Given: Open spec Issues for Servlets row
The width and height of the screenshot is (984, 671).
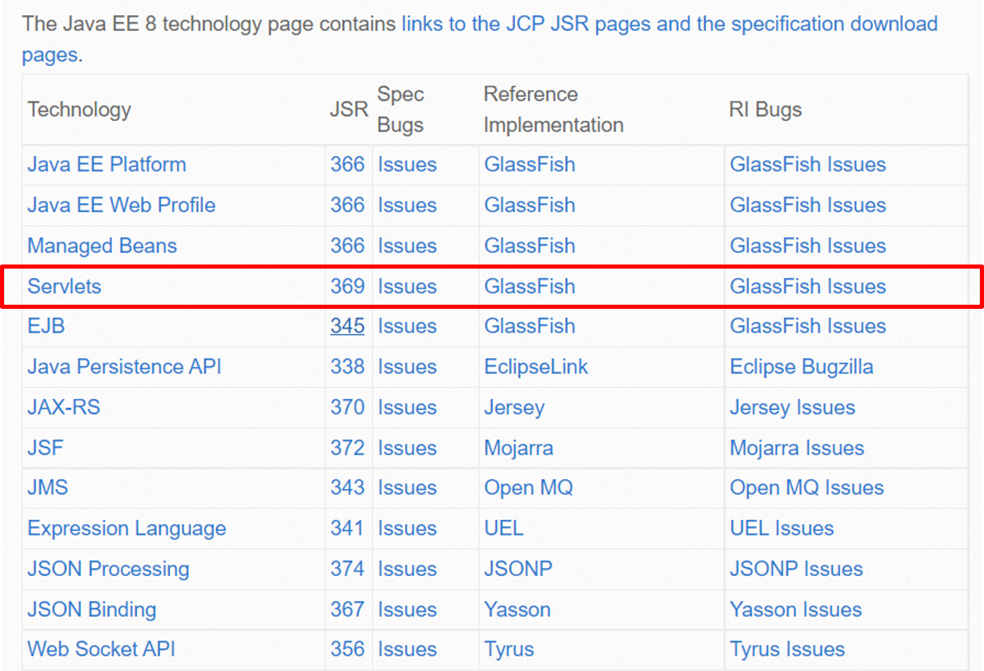Looking at the screenshot, I should pos(407,286).
